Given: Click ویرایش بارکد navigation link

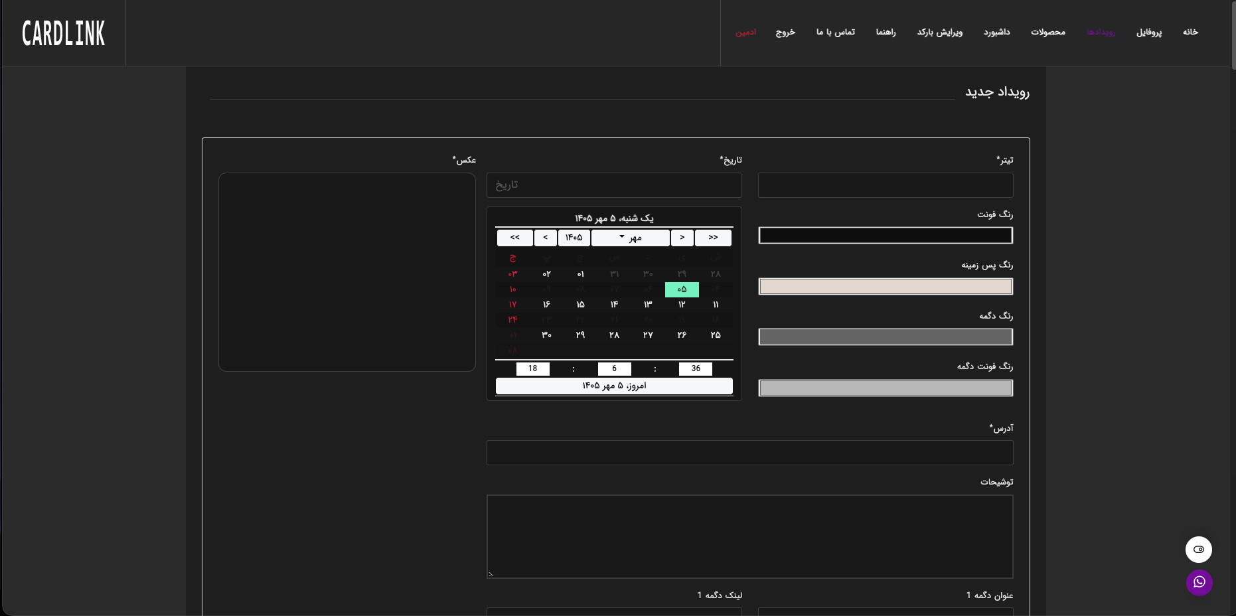Looking at the screenshot, I should tap(940, 32).
